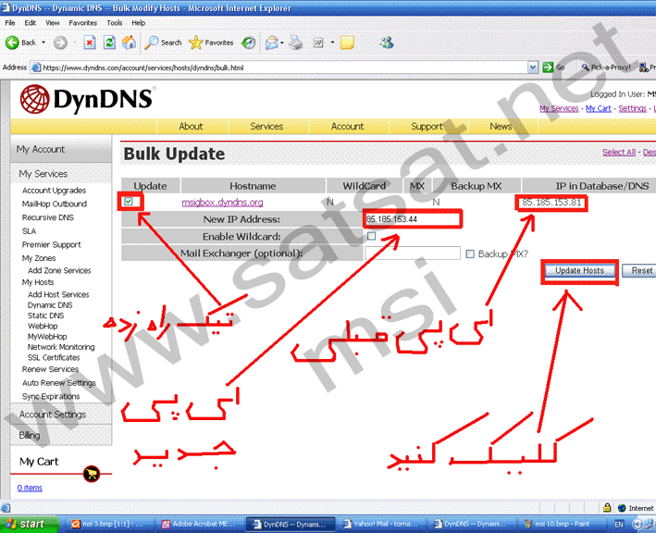This screenshot has width=656, height=533.
Task: Open the Back button history dropdown
Action: [x=43, y=43]
